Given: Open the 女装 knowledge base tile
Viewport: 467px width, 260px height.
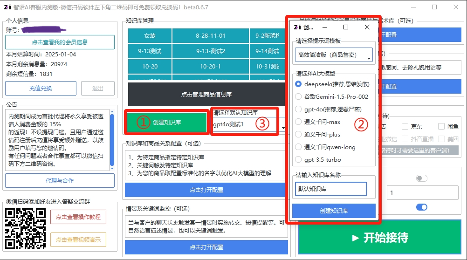Looking at the screenshot, I should click(150, 35).
